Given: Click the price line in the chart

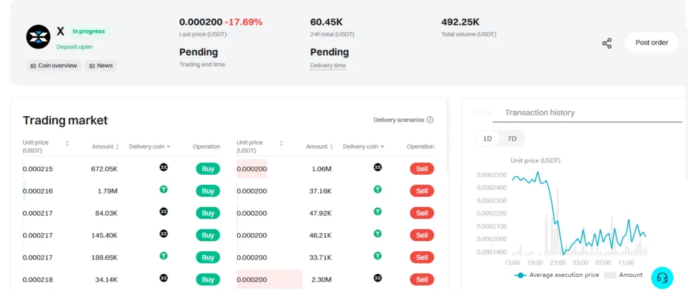Looking at the screenshot, I should (x=579, y=213).
